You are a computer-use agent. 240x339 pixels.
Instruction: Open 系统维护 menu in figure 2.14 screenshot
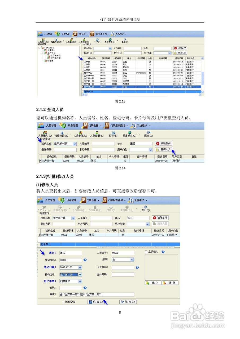(140, 126)
